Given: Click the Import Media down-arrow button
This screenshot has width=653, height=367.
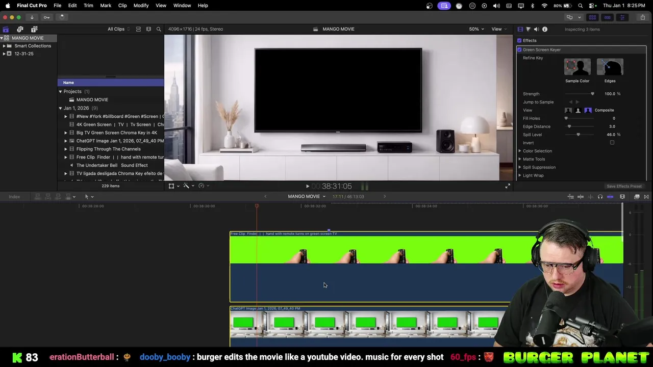Looking at the screenshot, I should [x=32, y=17].
